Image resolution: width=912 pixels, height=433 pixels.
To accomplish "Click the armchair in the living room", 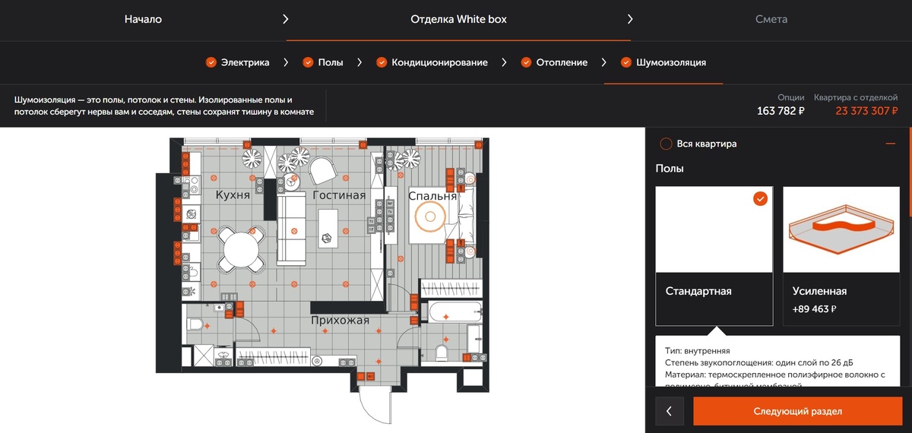I will pyautogui.click(x=321, y=170).
